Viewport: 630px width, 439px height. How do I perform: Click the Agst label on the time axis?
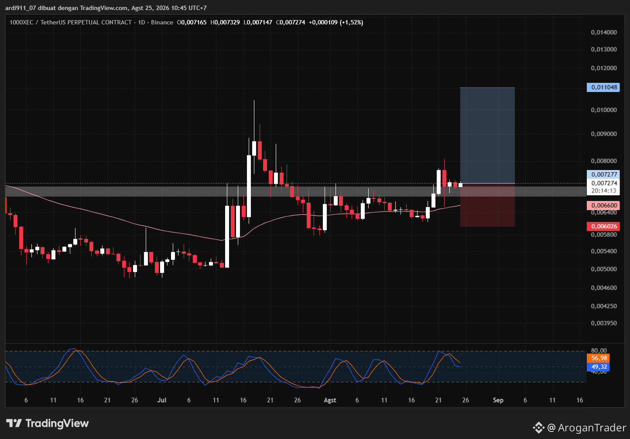coord(330,400)
